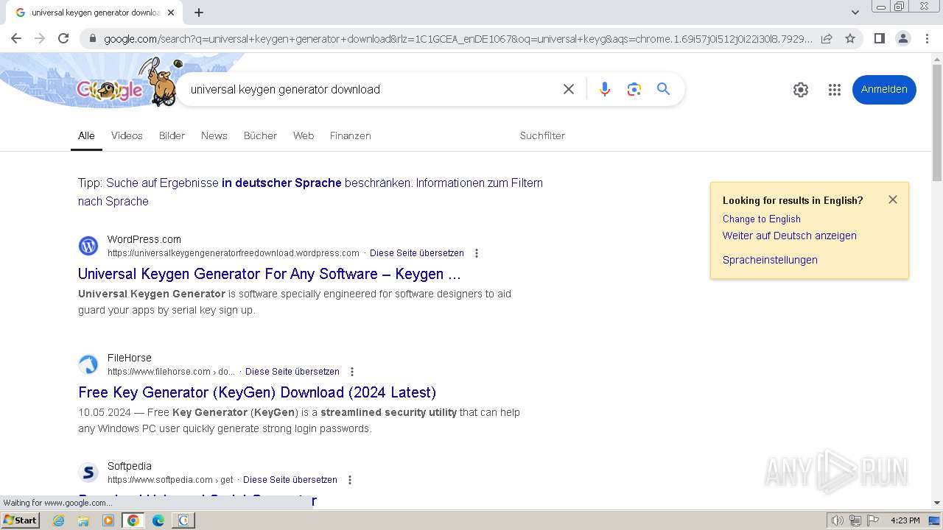
Task: Start voice search with microphone
Action: tap(604, 89)
